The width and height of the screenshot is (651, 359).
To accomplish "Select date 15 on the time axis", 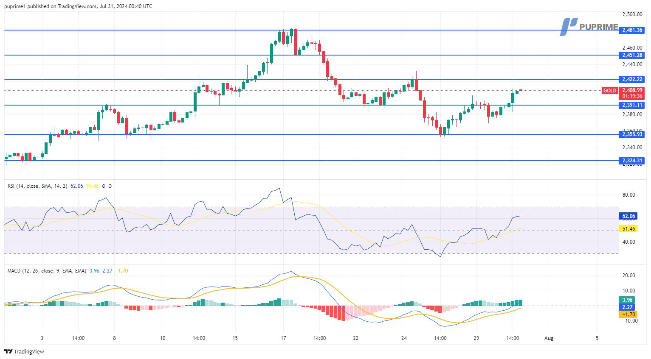I will pyautogui.click(x=235, y=338).
